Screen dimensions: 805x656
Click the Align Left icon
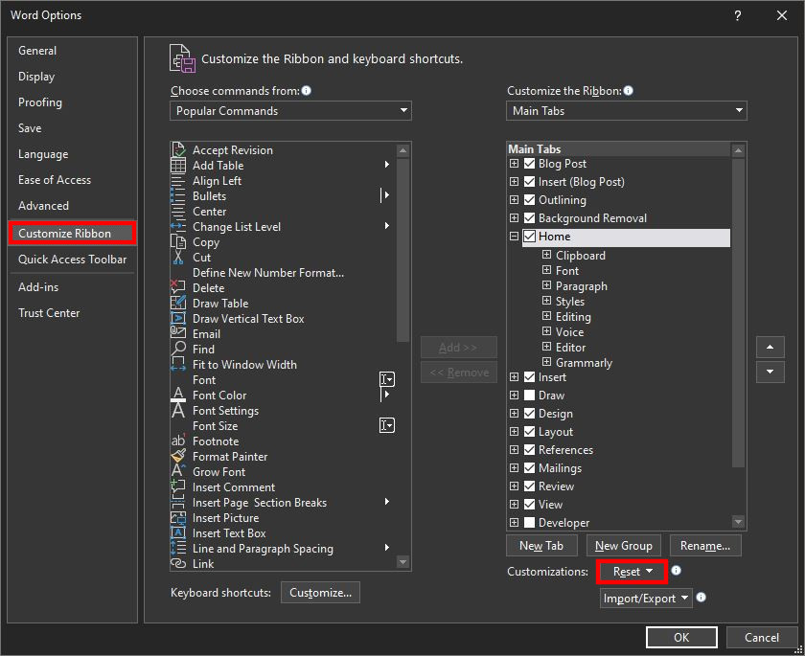178,181
